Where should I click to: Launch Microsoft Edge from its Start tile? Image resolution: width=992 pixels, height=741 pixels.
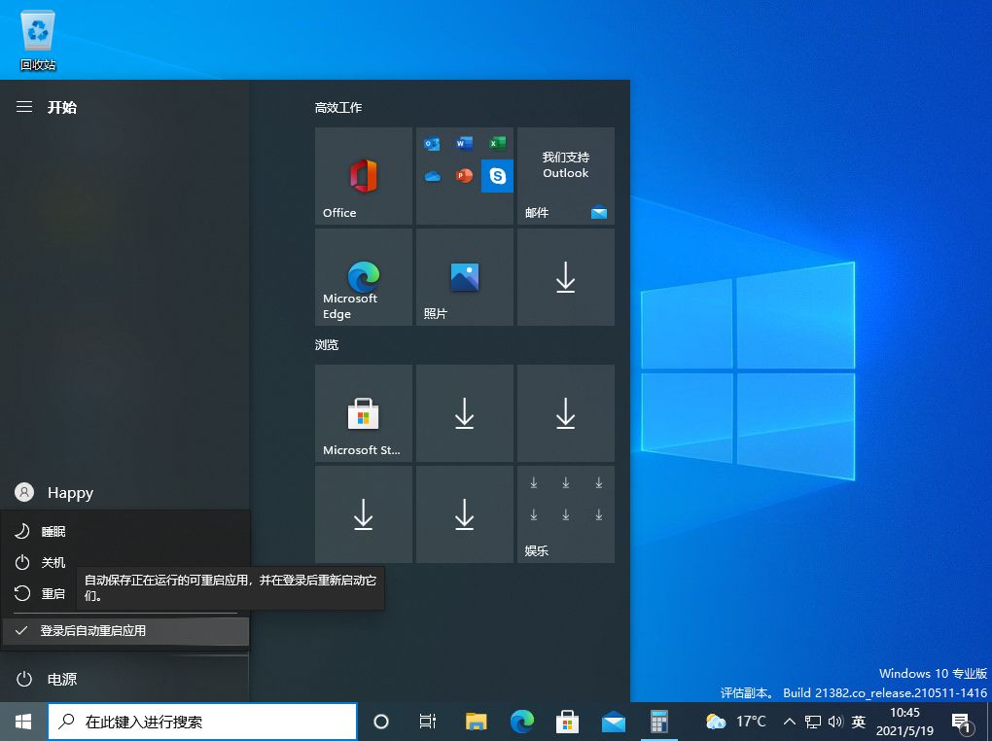(363, 277)
